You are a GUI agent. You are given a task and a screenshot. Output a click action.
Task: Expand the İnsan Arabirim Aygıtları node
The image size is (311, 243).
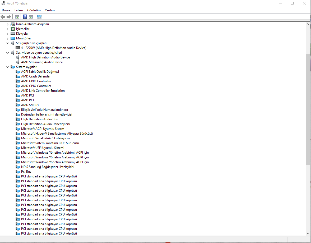coord(8,24)
